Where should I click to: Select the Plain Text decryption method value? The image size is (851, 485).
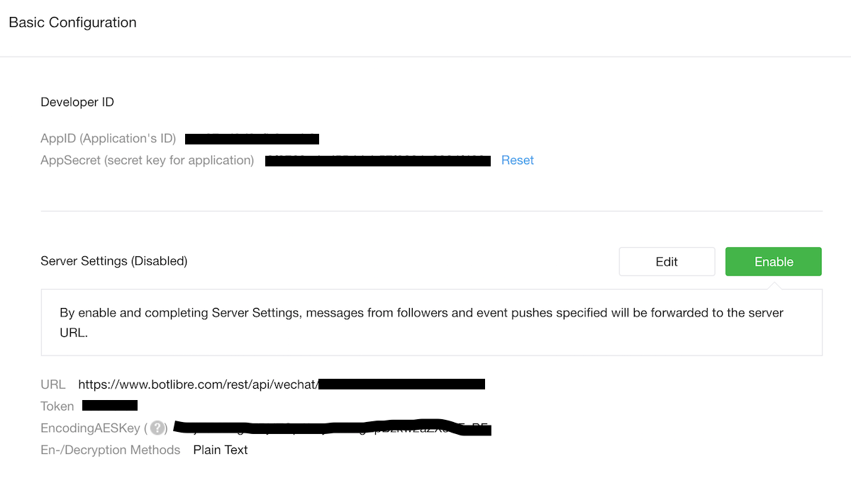point(221,450)
